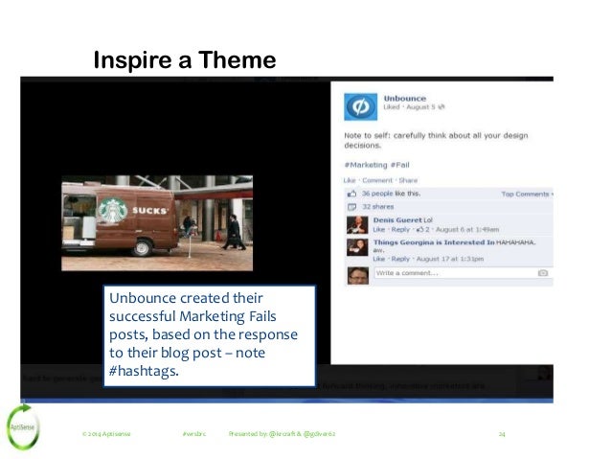
Task: Like the Things Georgina comment
Action: (378, 259)
